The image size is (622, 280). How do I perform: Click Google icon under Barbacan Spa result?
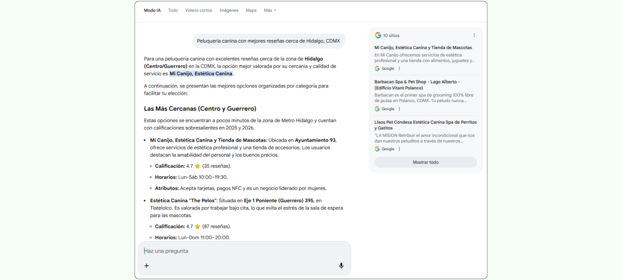click(x=377, y=109)
